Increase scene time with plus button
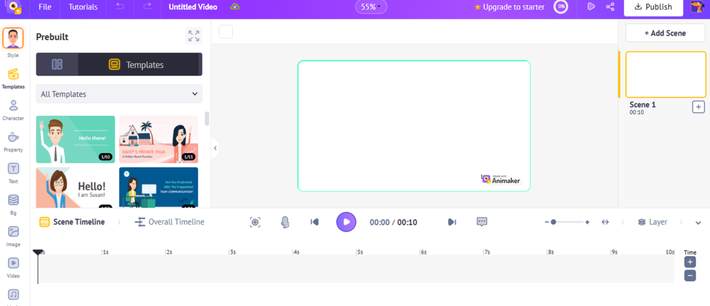 coord(690,262)
